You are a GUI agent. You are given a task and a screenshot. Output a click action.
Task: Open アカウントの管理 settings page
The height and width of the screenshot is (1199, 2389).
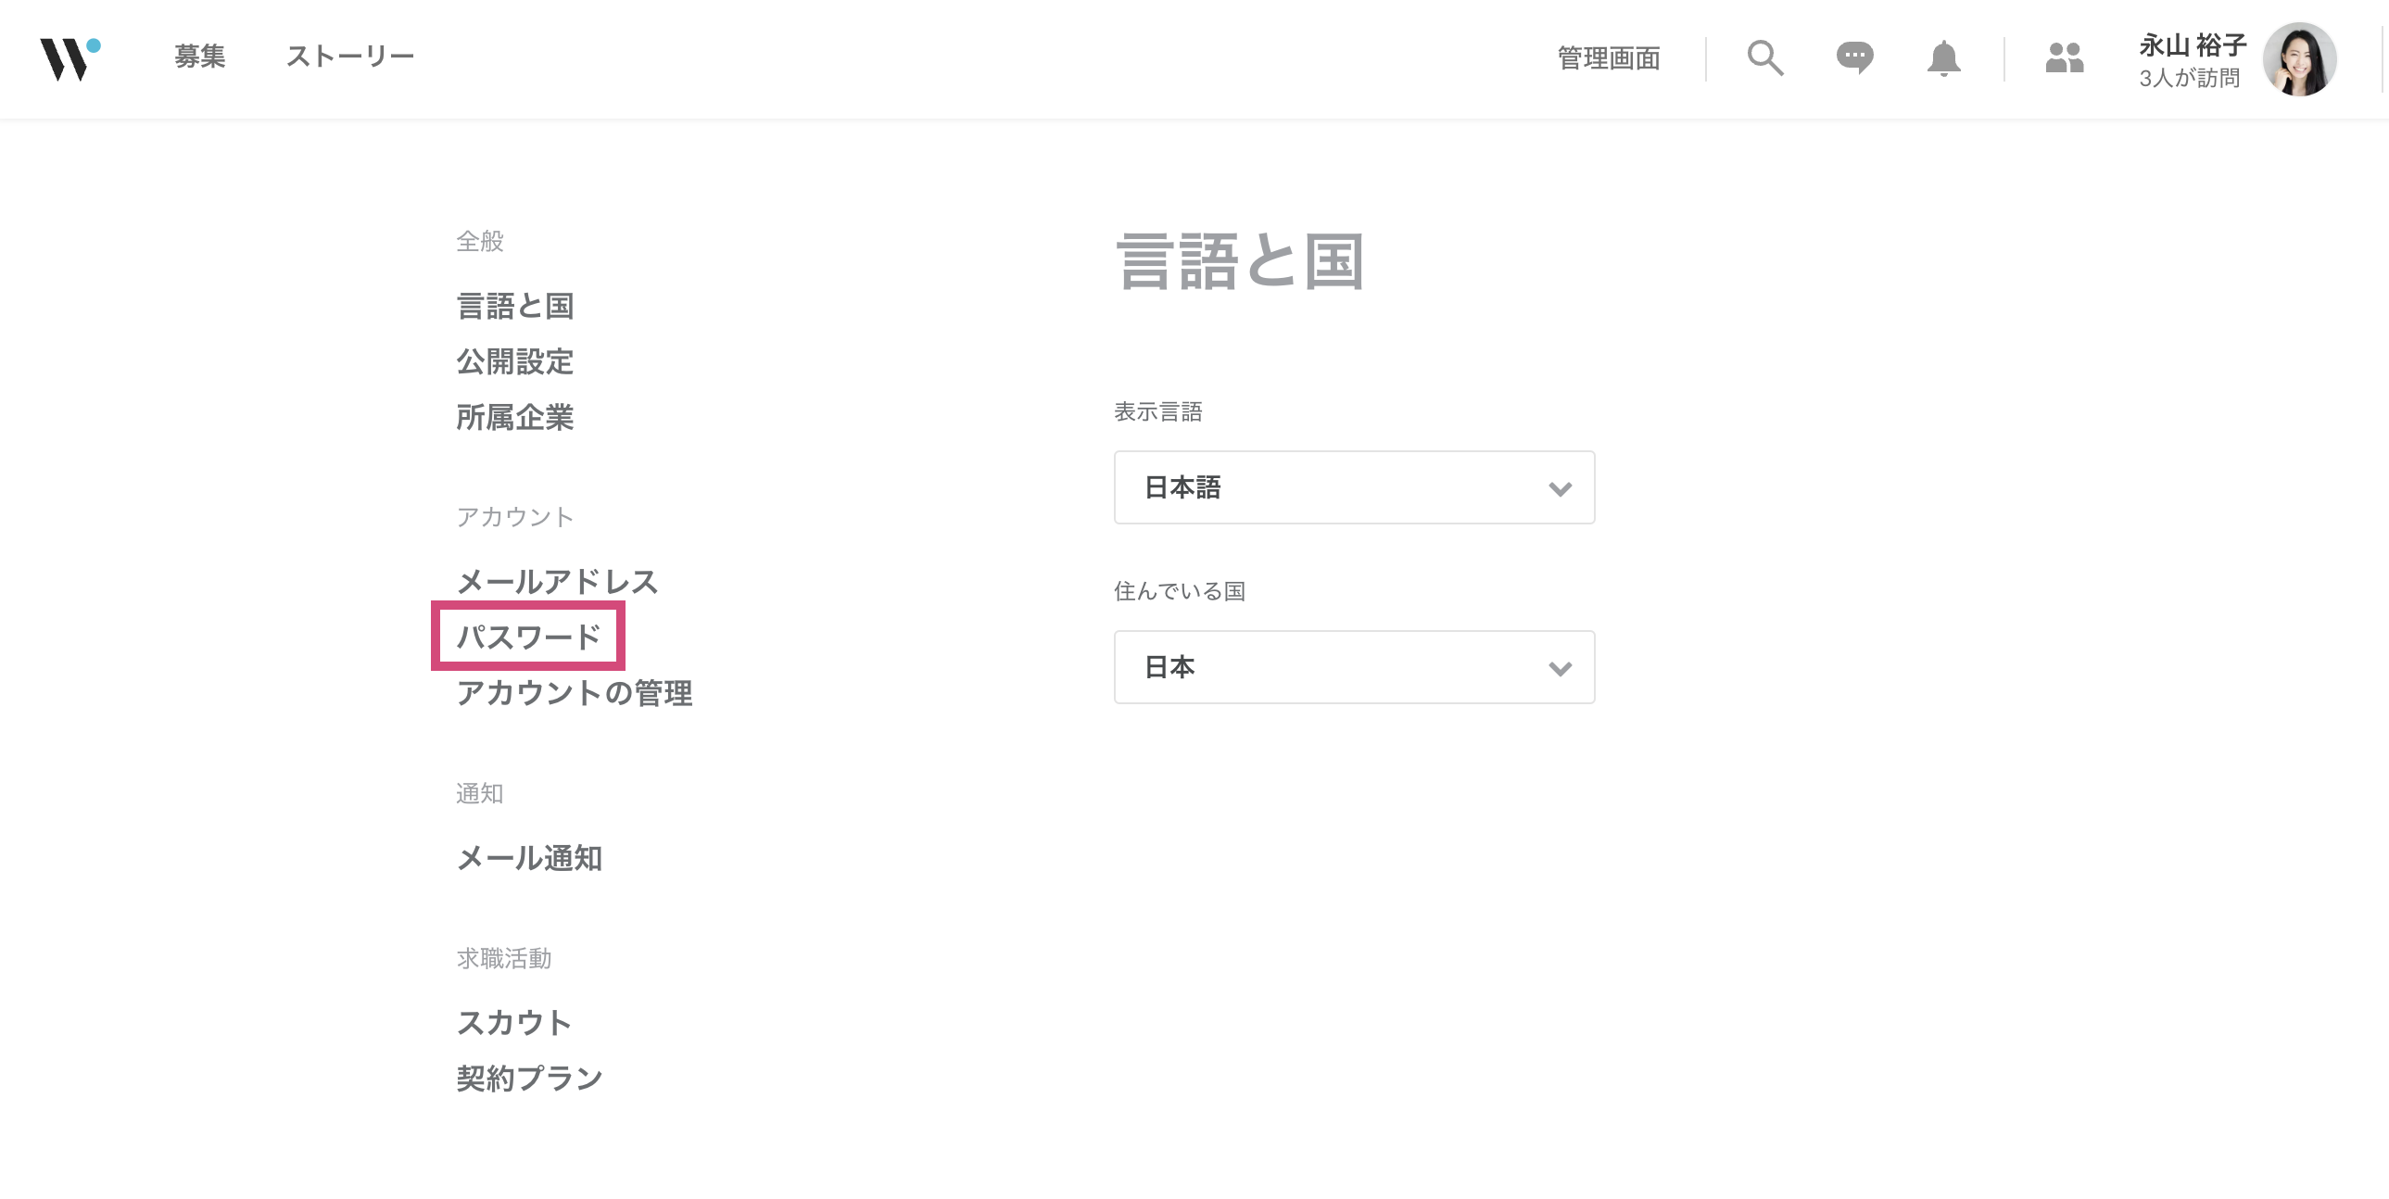tap(574, 693)
